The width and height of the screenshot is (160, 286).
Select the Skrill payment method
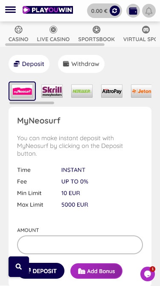(52, 91)
